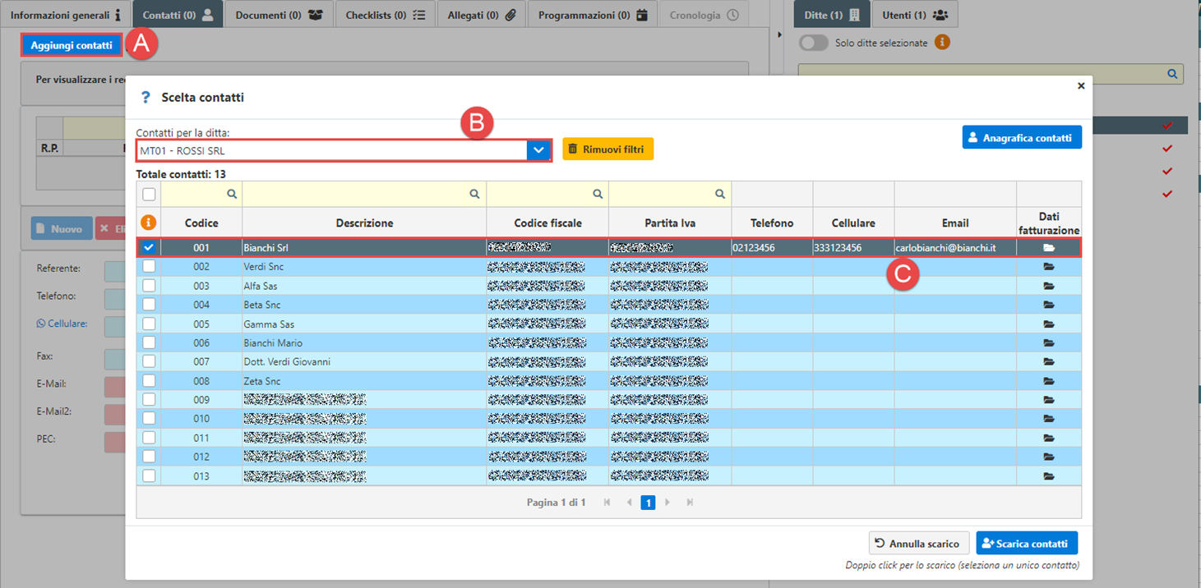The height and width of the screenshot is (588, 1201).
Task: Open billing data folder for Verdi Snc
Action: coord(1048,266)
